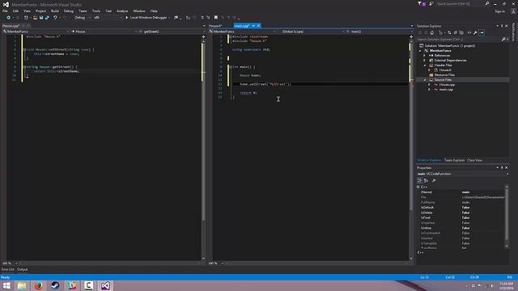Click Show All Files icon

(461, 32)
